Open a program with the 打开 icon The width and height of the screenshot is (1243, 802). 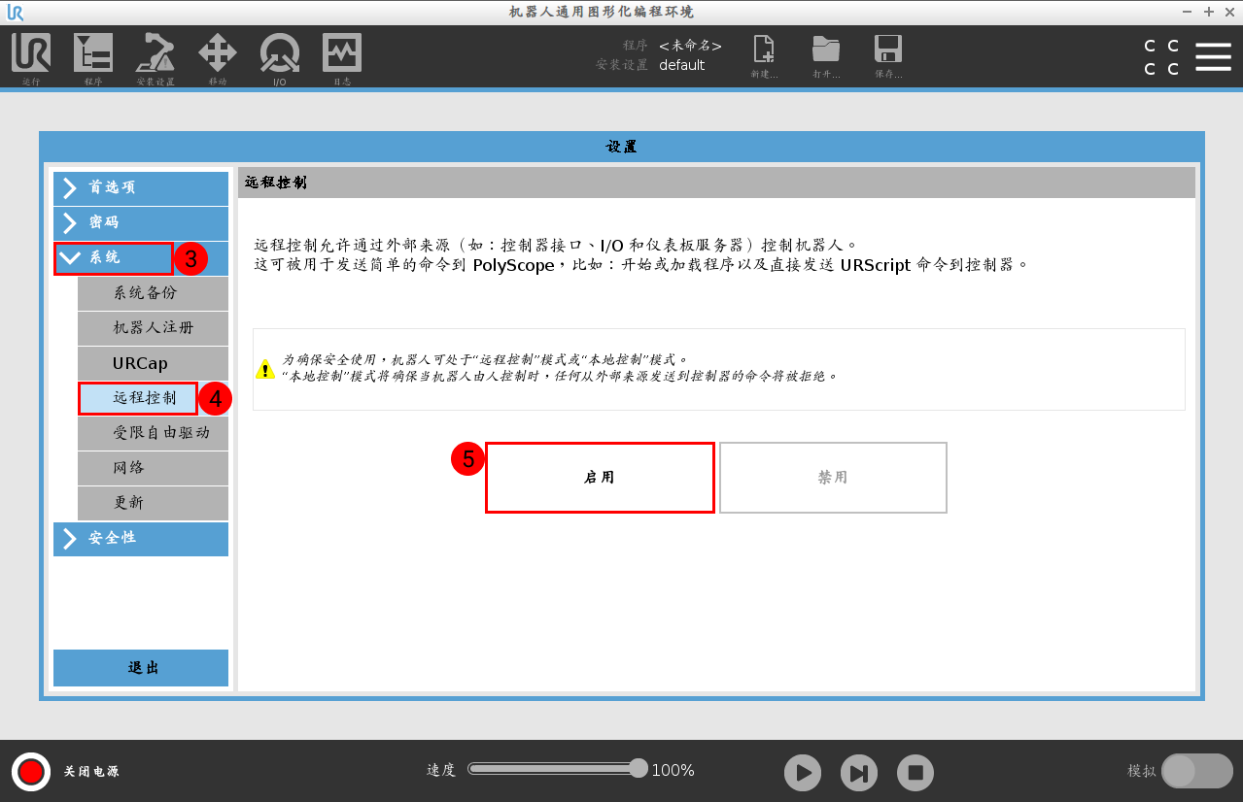tap(826, 55)
